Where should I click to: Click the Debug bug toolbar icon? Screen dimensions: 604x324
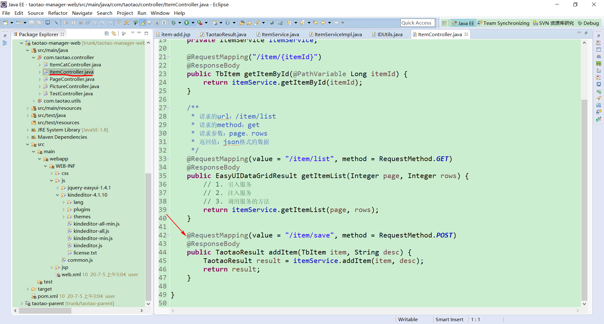click(x=173, y=23)
